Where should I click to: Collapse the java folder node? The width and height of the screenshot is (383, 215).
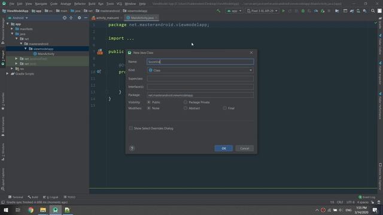12,33
